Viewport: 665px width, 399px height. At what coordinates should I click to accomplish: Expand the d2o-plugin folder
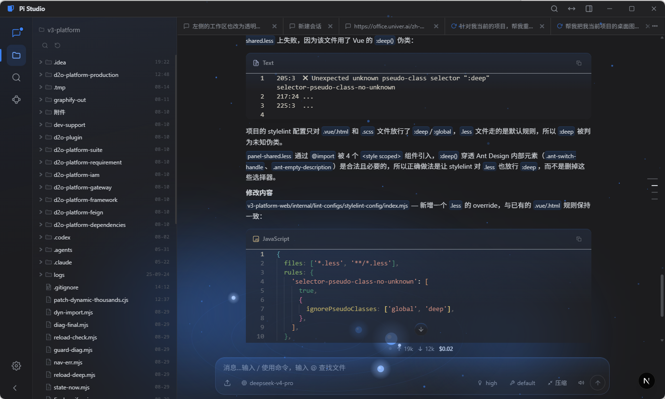(41, 137)
